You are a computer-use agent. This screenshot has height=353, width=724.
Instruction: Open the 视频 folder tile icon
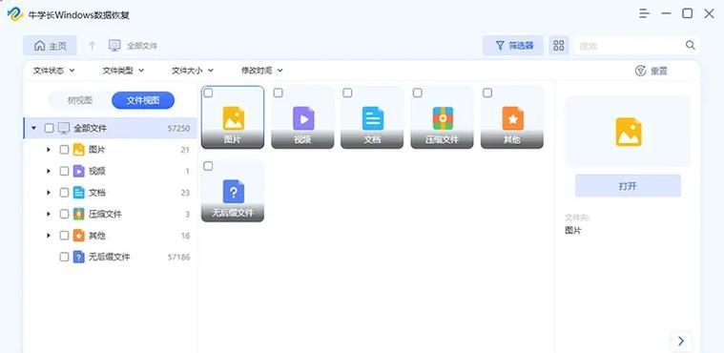click(x=303, y=118)
